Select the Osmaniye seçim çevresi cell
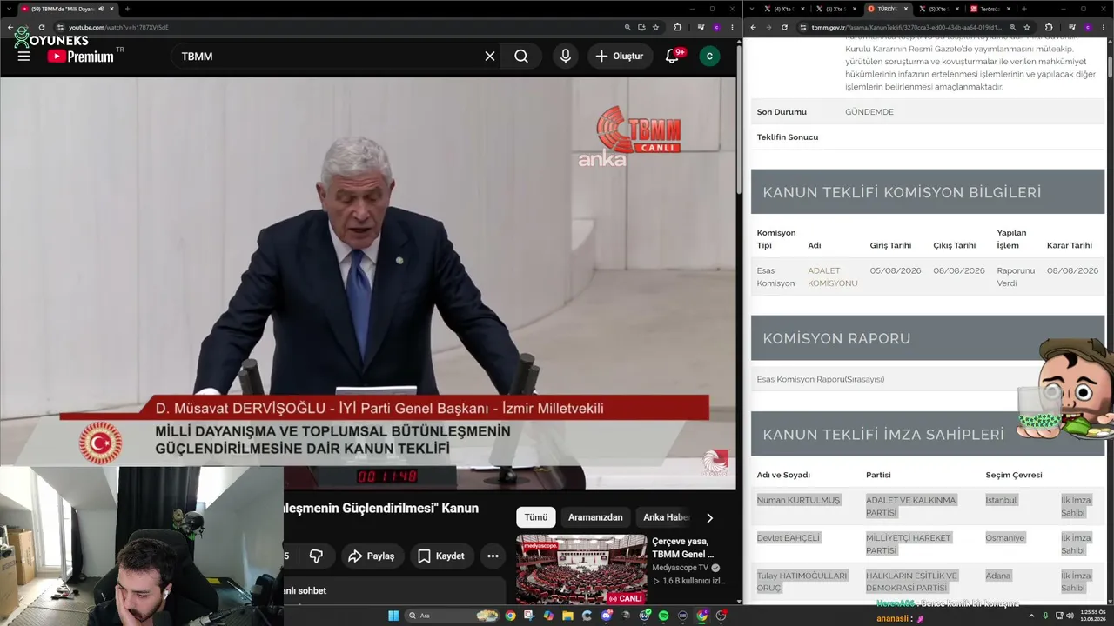 1005,537
